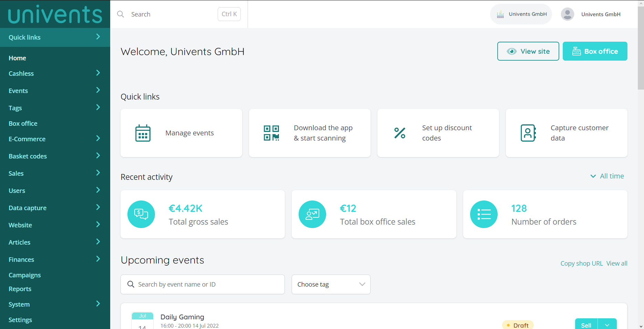Image resolution: width=644 pixels, height=329 pixels.
Task: Click the search magnifier icon in top bar
Action: pyautogui.click(x=121, y=14)
